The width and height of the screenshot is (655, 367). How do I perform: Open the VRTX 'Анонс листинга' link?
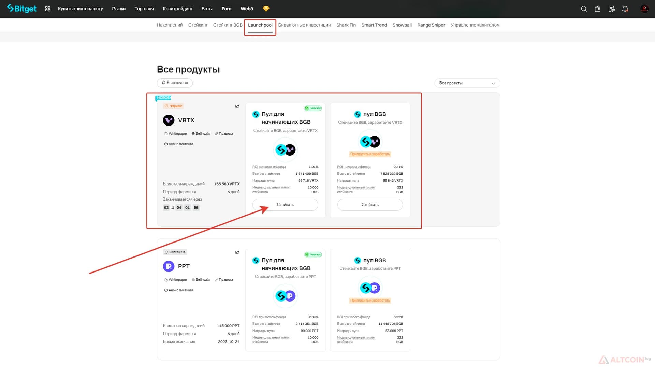[179, 144]
